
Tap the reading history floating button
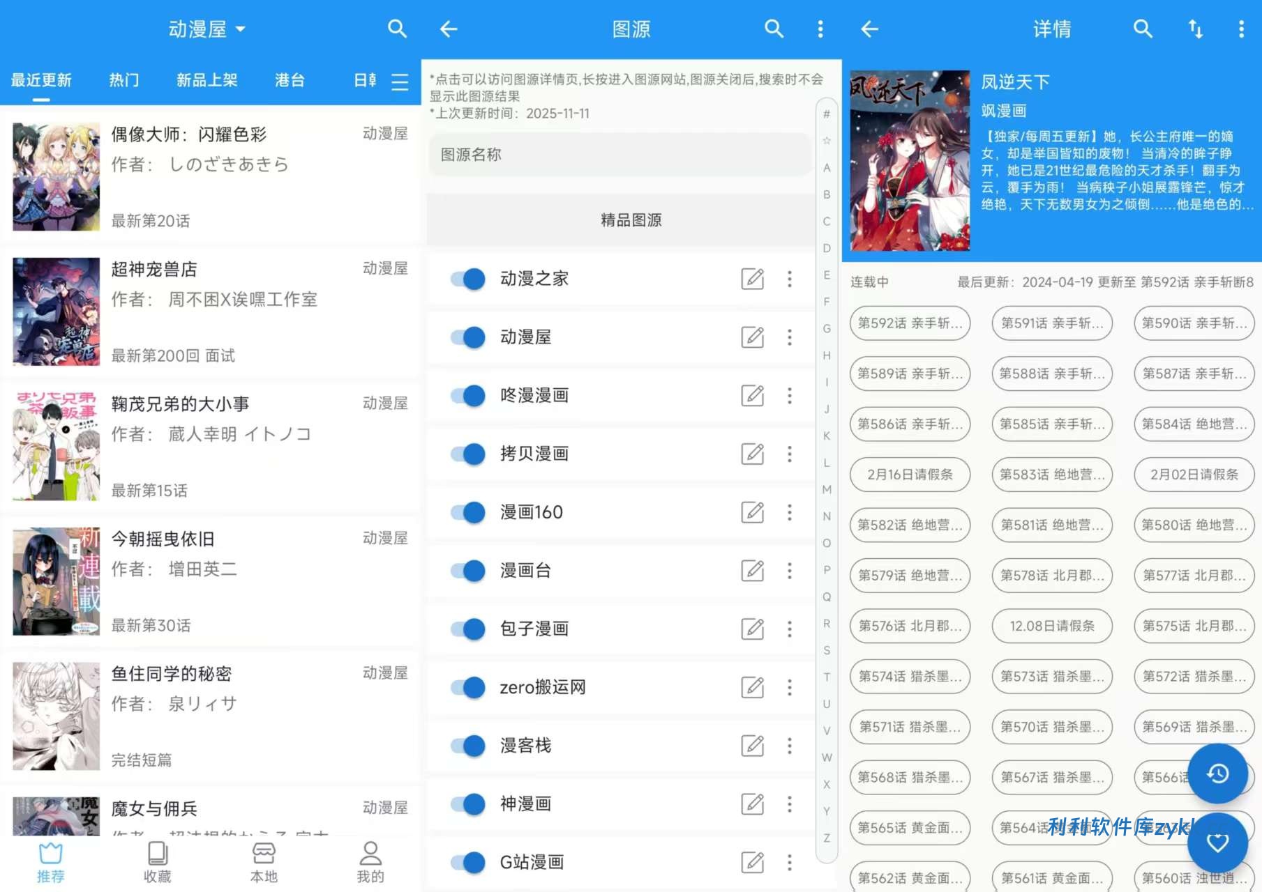1217,774
